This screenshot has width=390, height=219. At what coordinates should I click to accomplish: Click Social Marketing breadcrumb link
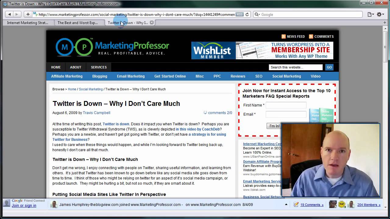(x=91, y=89)
